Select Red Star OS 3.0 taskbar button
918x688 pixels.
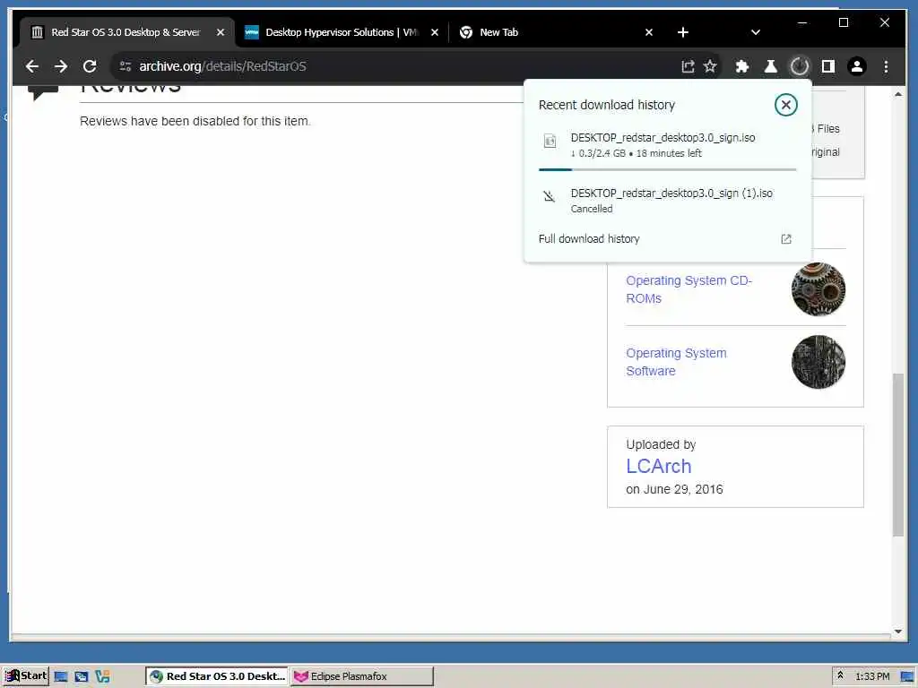[x=217, y=675]
